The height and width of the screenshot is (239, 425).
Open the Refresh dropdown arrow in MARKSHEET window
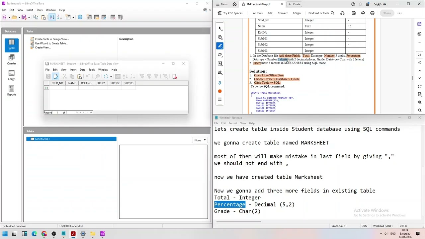(111, 77)
